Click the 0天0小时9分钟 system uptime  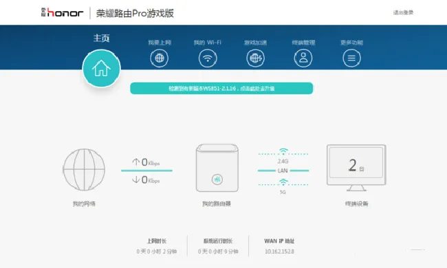(x=218, y=252)
